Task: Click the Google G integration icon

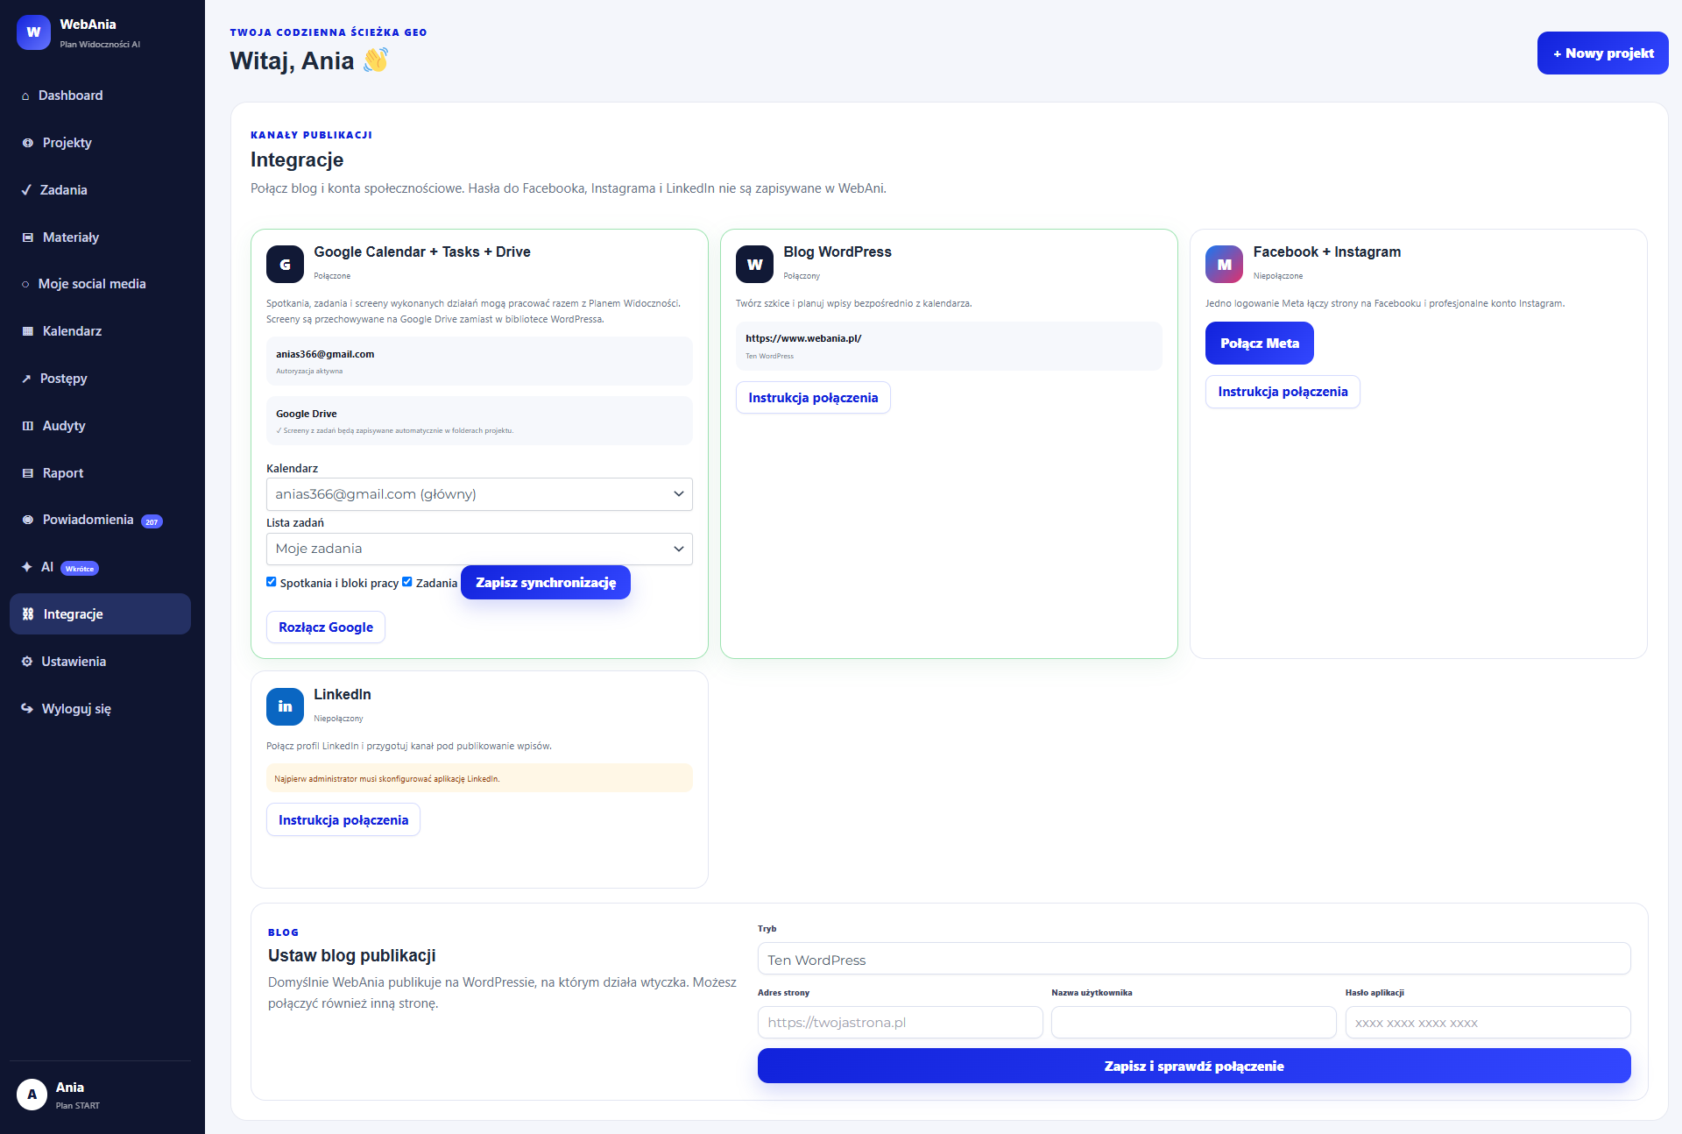Action: [x=285, y=264]
